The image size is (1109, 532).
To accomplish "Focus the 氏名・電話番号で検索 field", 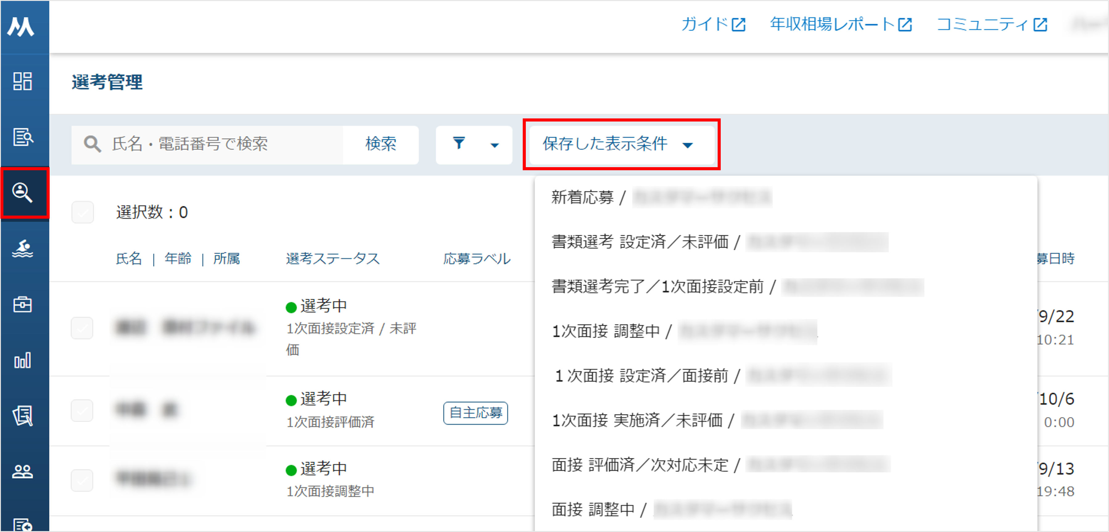I will point(207,144).
